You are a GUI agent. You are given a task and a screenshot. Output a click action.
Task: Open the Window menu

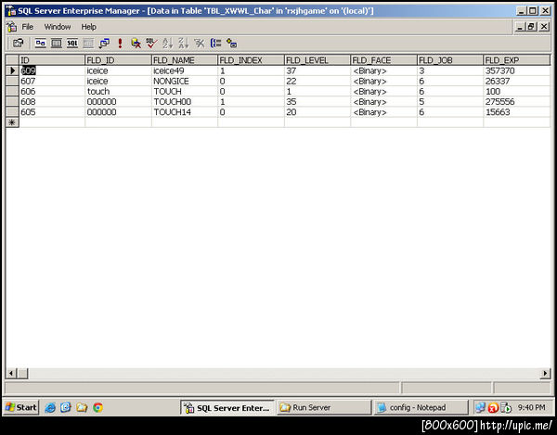[x=58, y=27]
